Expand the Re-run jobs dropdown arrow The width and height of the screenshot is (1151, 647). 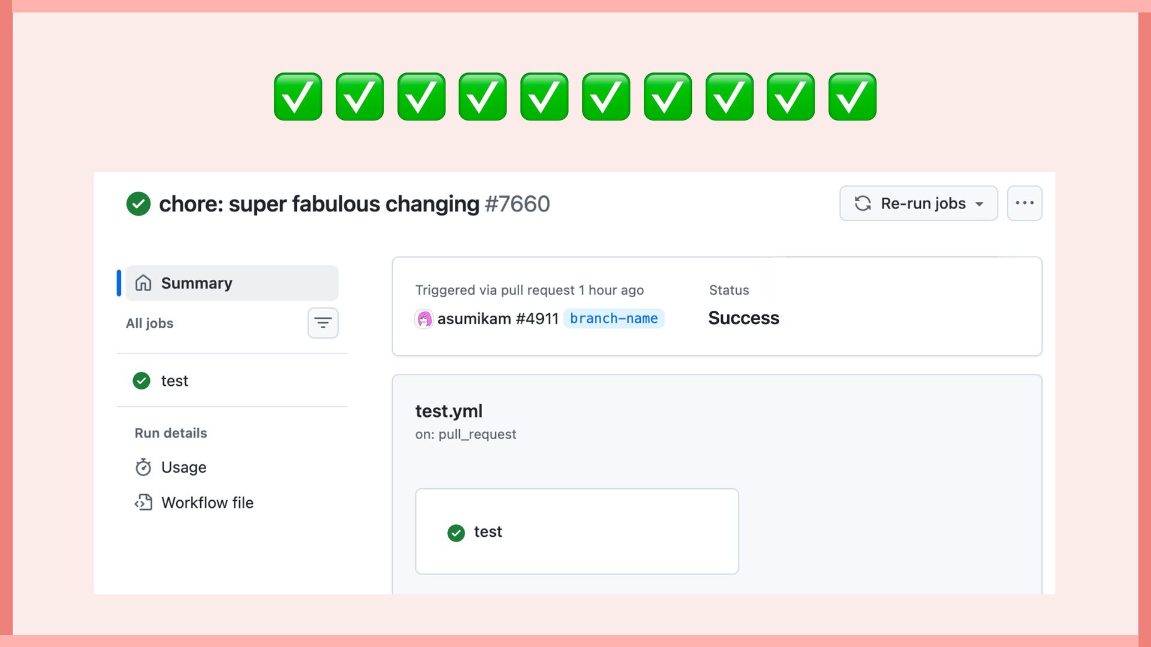(x=980, y=204)
